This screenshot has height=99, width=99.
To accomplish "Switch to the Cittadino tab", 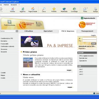I will click(29, 31).
